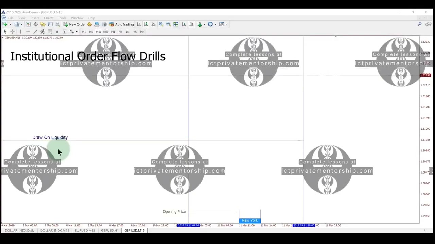The image size is (435, 244).
Task: Click the Indicators list icon
Action: [199, 24]
